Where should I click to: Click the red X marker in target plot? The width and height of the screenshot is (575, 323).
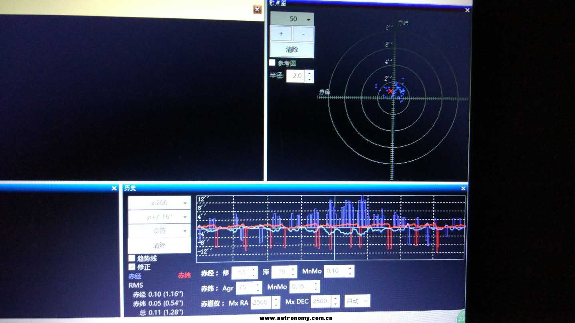point(390,92)
